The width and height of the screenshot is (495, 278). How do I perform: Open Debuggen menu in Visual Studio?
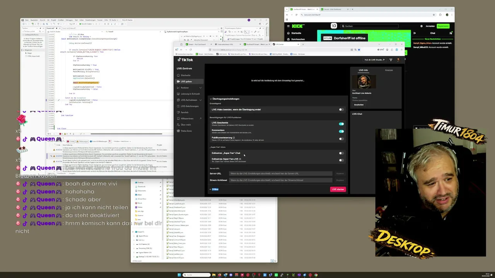click(x=69, y=20)
